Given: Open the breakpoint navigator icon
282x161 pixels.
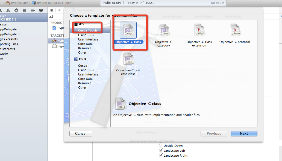Looking at the screenshot, I should [33, 10].
